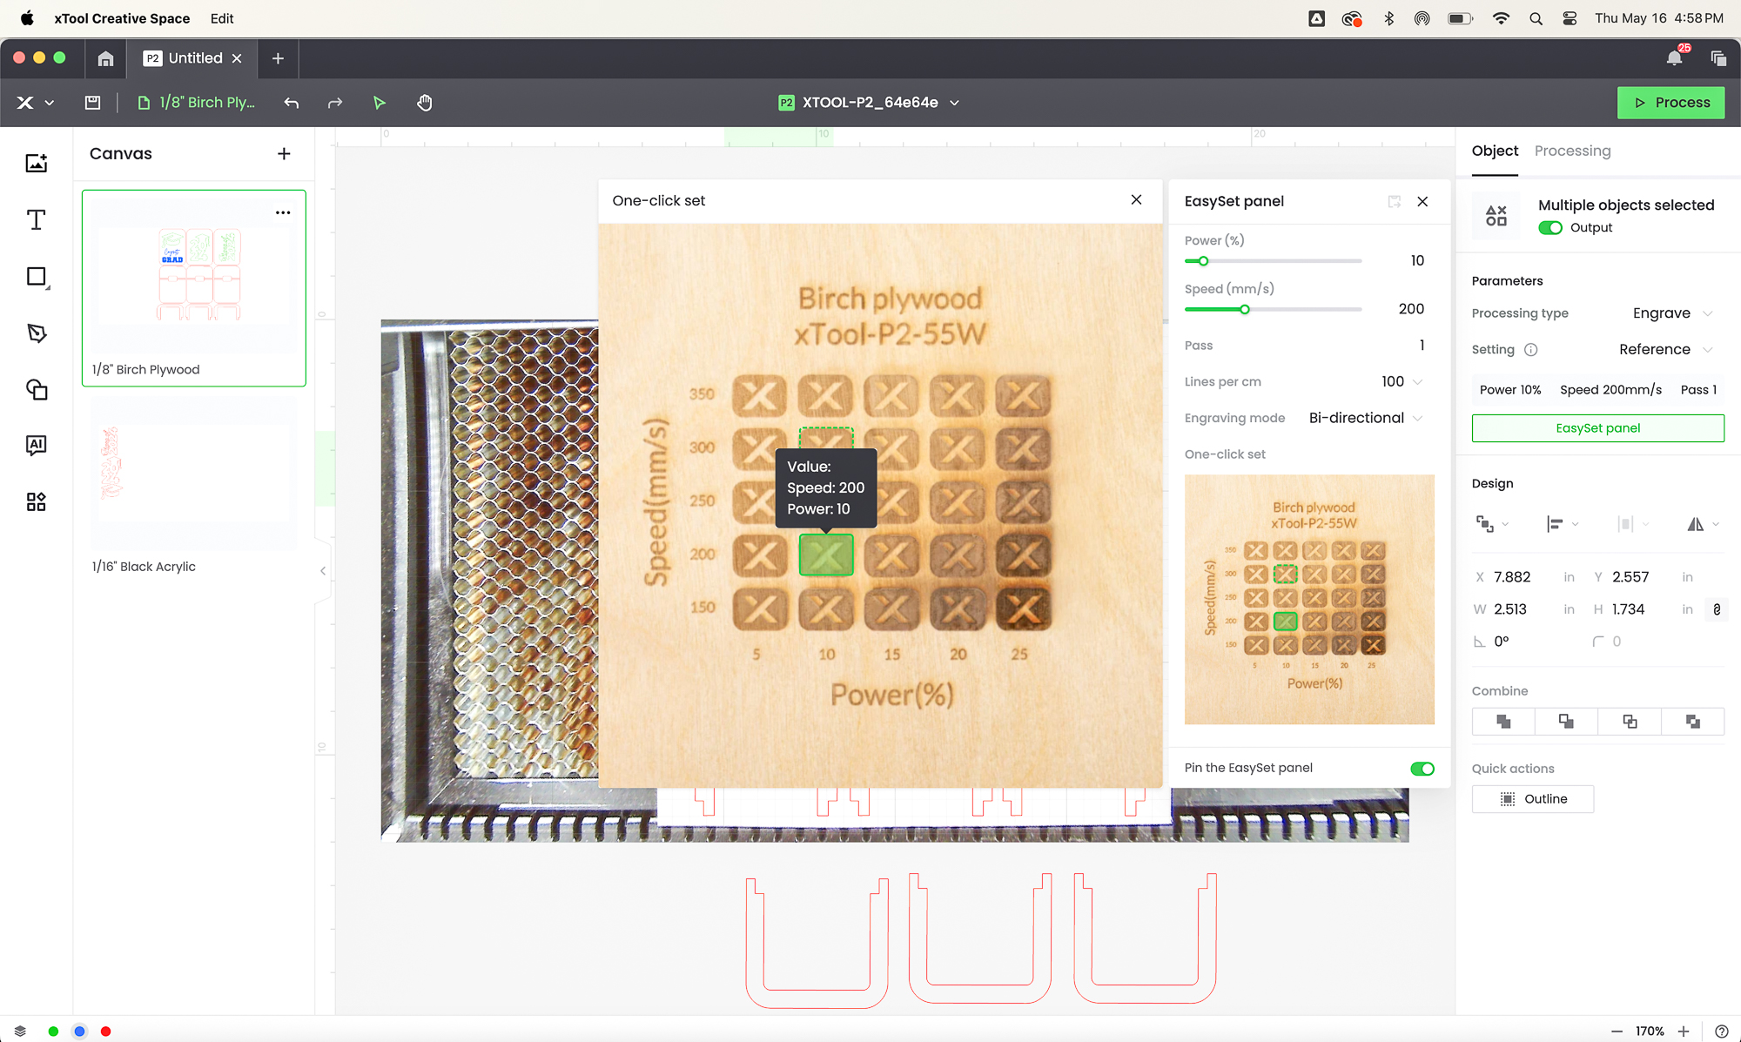Select the Text tool
1741x1042 pixels.
(36, 219)
